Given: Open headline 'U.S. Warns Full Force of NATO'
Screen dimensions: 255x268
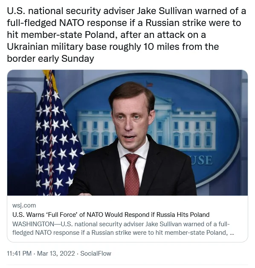Looking at the screenshot, I should tap(111, 214).
